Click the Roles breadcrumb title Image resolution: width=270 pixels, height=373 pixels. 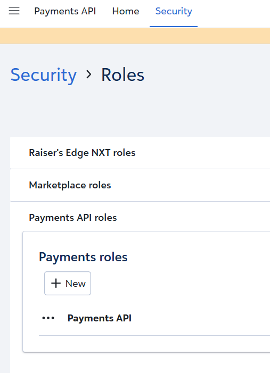122,75
